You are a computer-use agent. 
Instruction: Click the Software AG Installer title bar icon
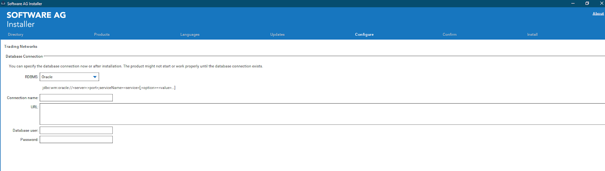click(3, 3)
